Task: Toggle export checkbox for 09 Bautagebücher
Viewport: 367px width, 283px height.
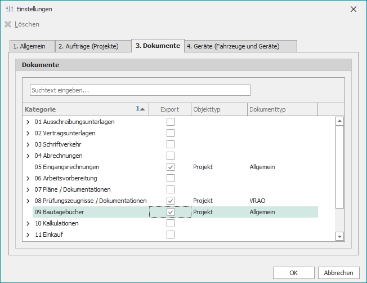Action: pos(171,212)
